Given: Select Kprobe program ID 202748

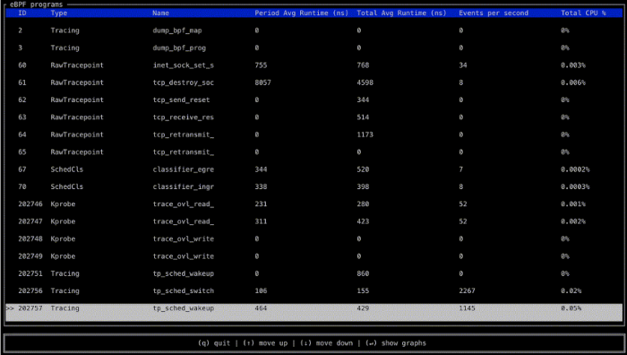Looking at the screenshot, I should click(x=313, y=239).
